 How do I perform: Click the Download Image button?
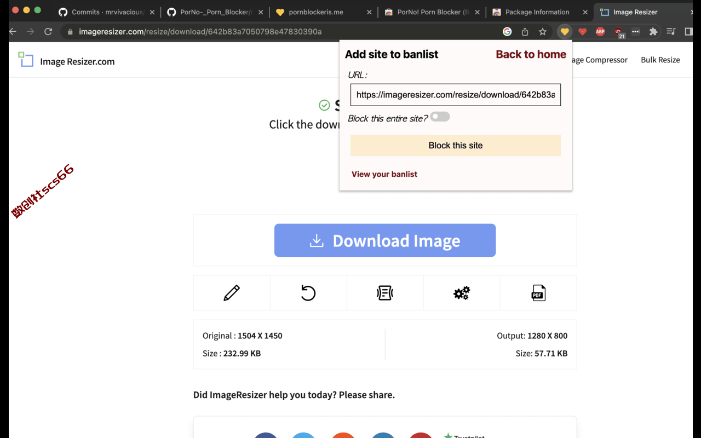[385, 240]
